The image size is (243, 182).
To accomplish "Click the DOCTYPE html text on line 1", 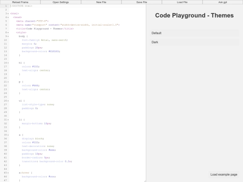I will [21, 6].
